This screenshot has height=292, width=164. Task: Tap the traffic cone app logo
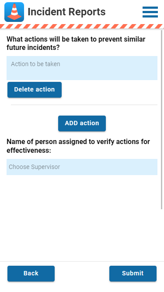[14, 12]
